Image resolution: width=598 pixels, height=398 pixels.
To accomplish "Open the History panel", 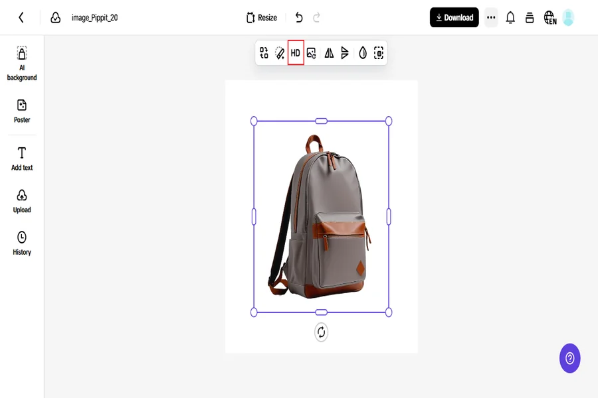I will click(x=22, y=243).
